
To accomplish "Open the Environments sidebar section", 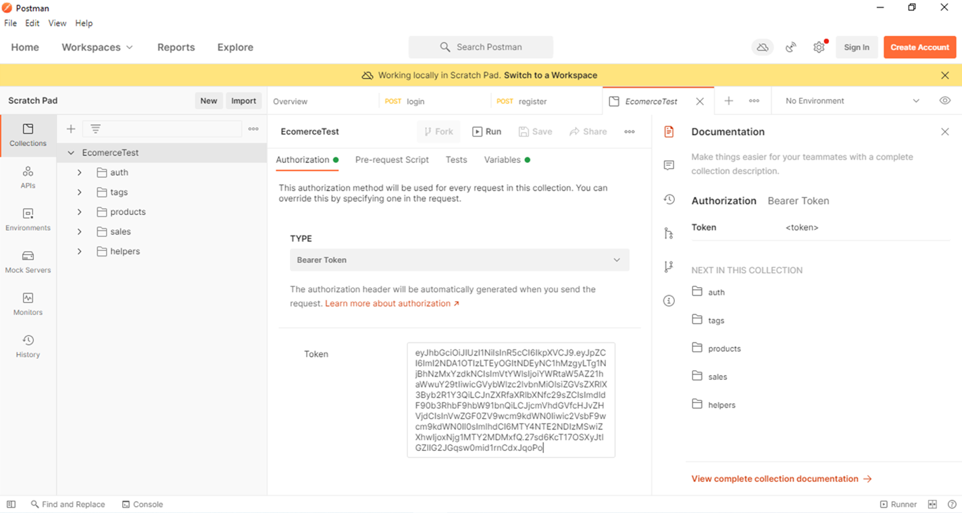I will pos(28,220).
